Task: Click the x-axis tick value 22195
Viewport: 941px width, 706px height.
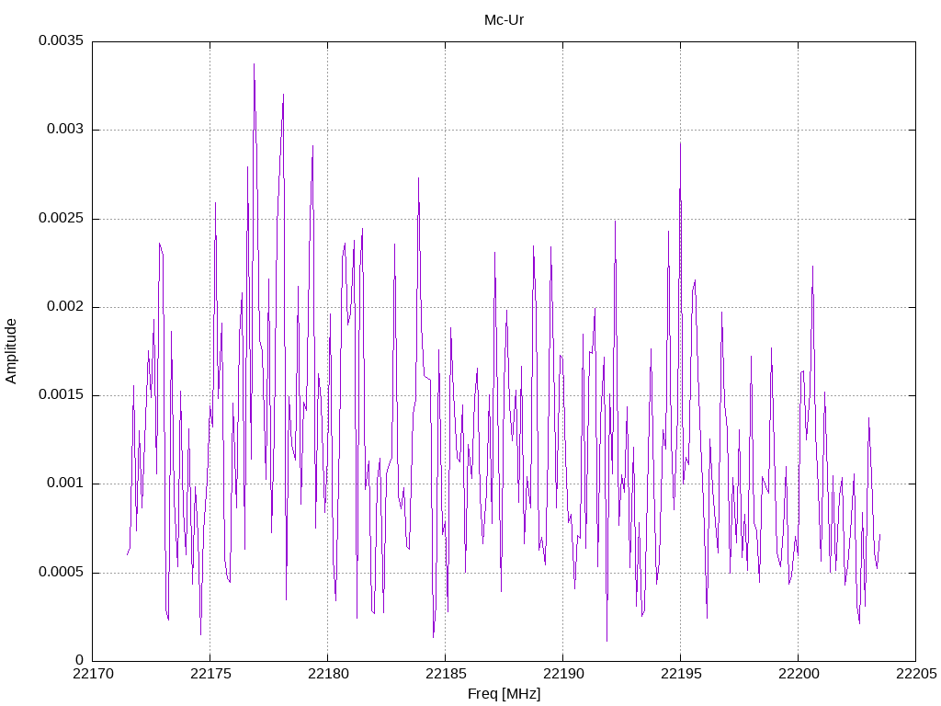Action: pos(681,674)
